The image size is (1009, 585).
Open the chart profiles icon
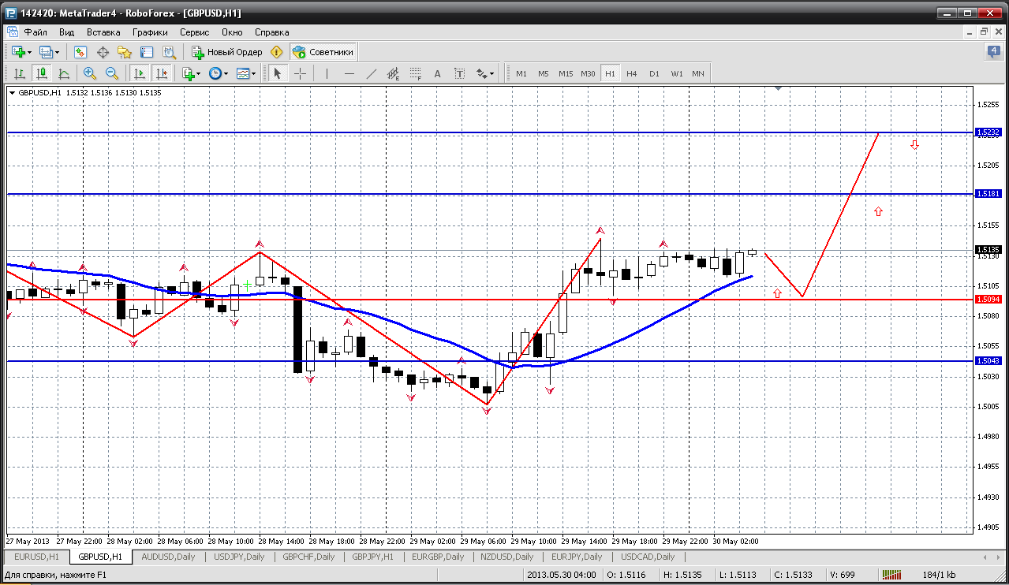coord(46,52)
